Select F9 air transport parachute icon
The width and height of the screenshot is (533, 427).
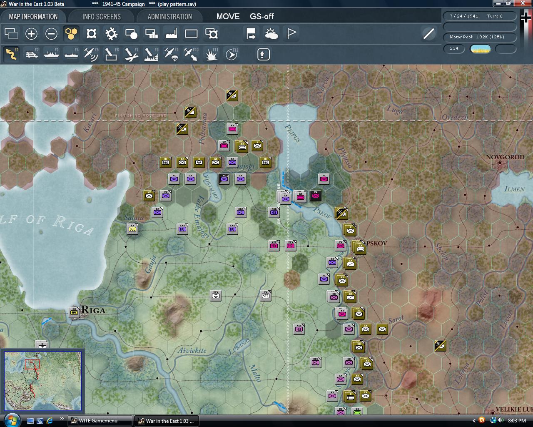point(171,54)
